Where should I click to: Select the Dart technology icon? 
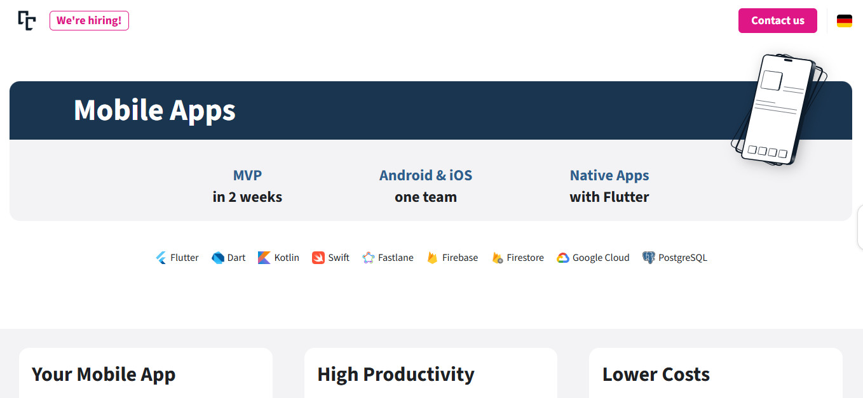[x=218, y=258]
